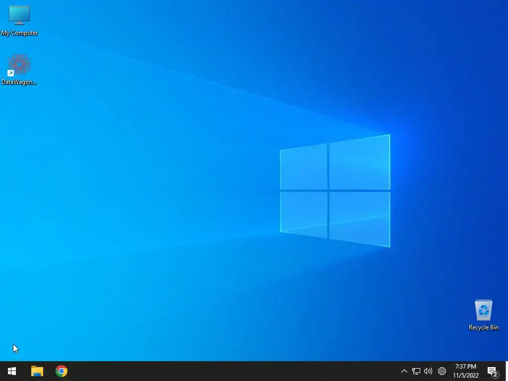This screenshot has width=508, height=381.
Task: Launch Google Chrome from the taskbar
Action: click(x=61, y=371)
